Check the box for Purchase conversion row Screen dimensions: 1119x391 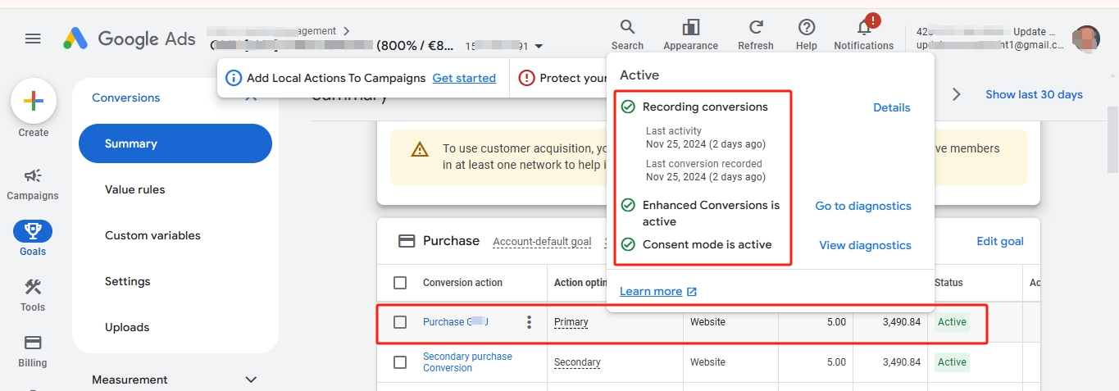click(400, 322)
